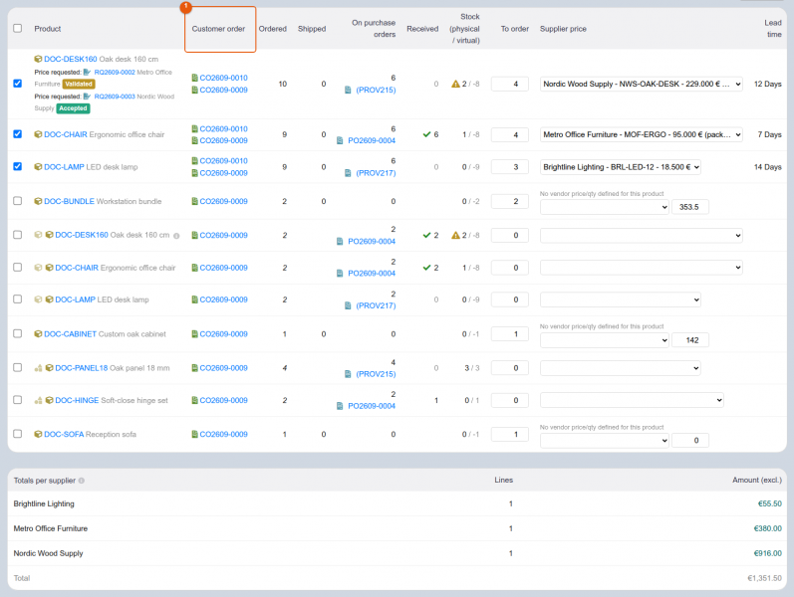794x597 pixels.
Task: Click the product cube icon beside DOC-SOFA
Action: click(38, 434)
